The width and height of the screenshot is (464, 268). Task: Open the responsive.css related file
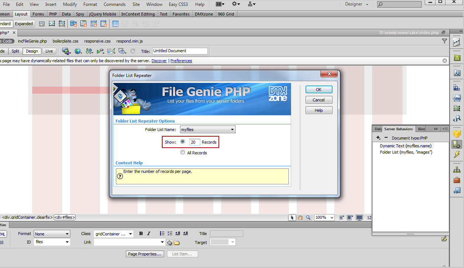[x=97, y=41]
